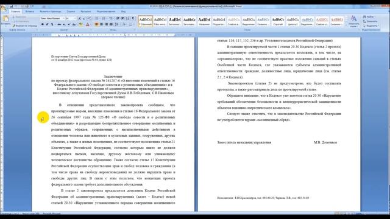Open the Font dialog launcher
The image size is (390, 219).
click(x=91, y=30)
